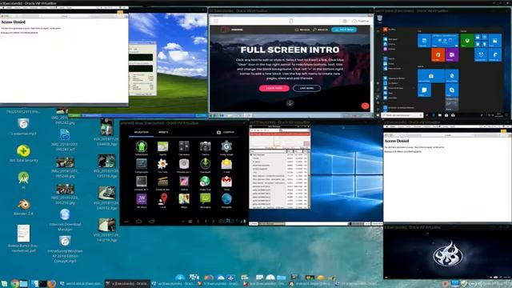Switch to win10 inicial VirtualBox taskbar entry
The image size is (512, 288).
click(x=82, y=284)
